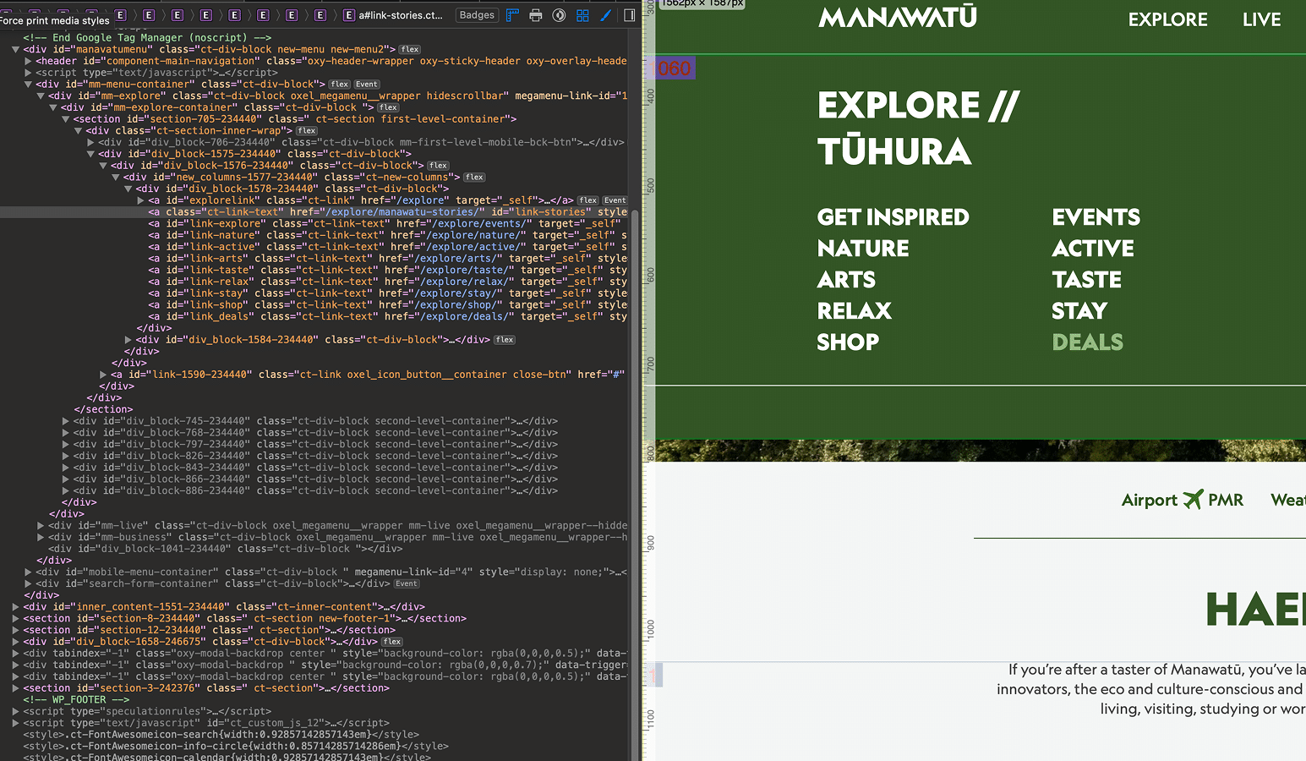The image size is (1306, 761).
Task: Collapse the manavatumenu div node
Action: [x=16, y=50]
